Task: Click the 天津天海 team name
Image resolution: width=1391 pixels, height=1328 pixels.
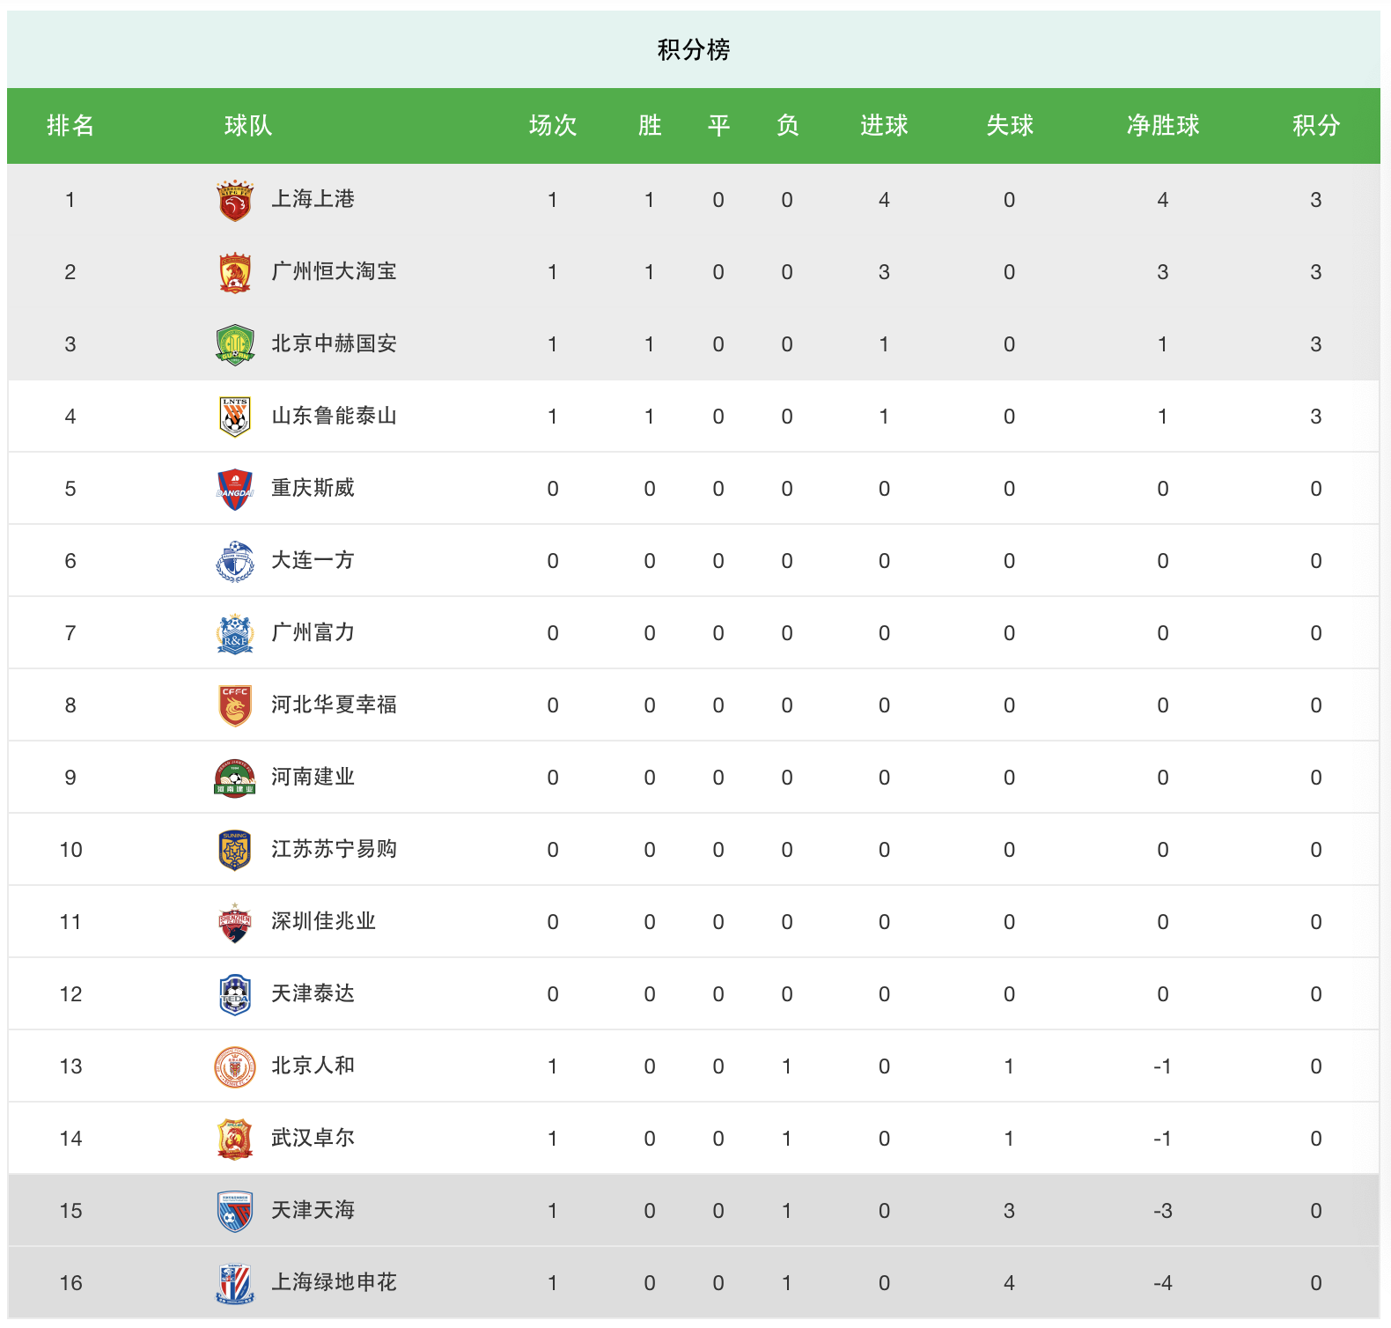Action: point(313,1210)
